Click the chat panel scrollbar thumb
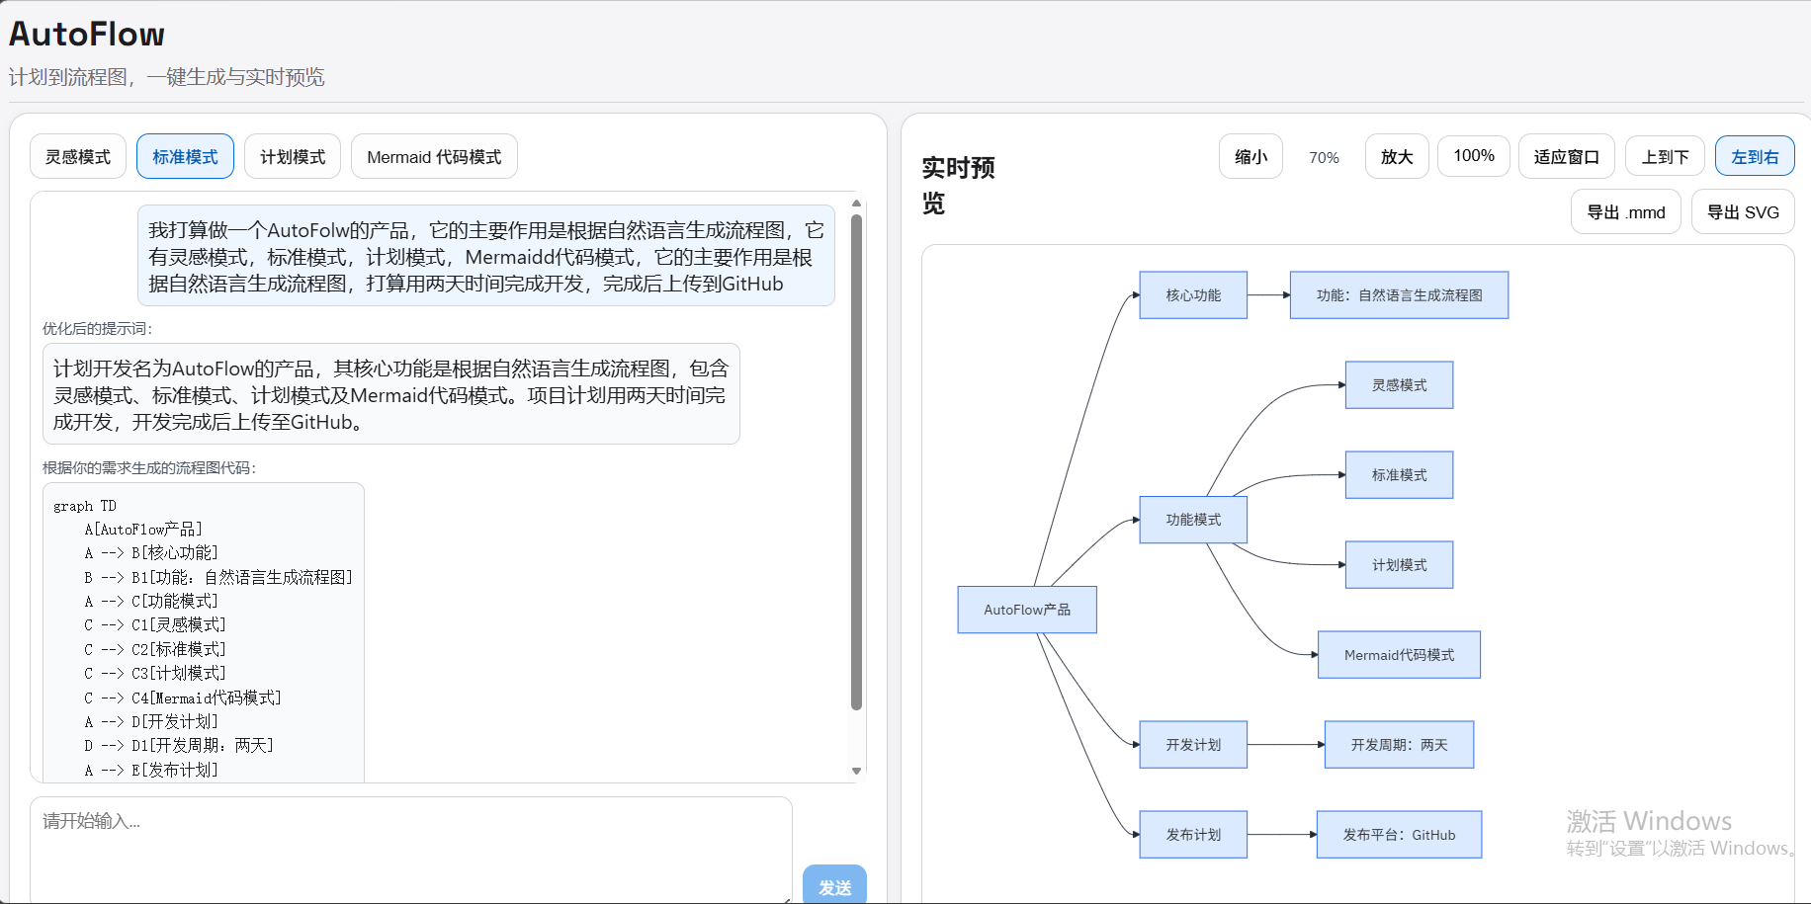 [856, 461]
